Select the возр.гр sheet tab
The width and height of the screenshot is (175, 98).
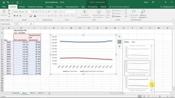click(16, 93)
